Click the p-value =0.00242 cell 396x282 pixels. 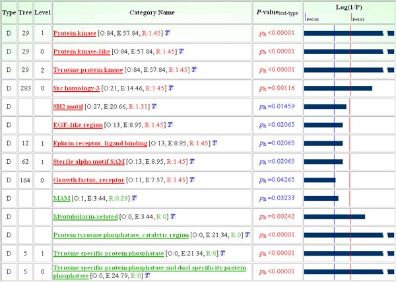(277, 217)
